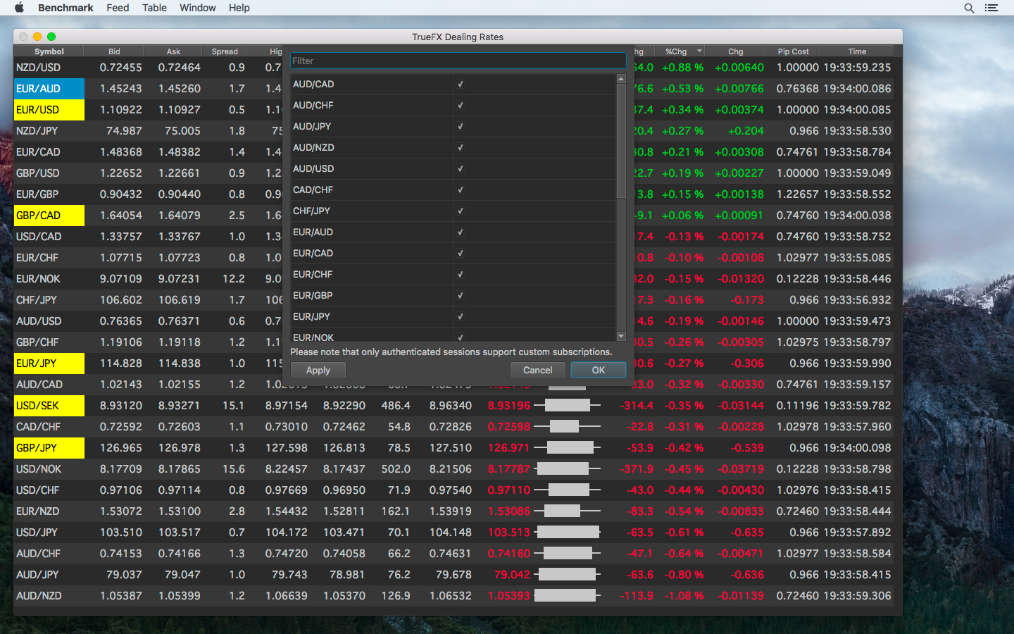Click USD/JPY bid value 103.510
Viewport: 1014px width, 634px height.
pos(121,533)
